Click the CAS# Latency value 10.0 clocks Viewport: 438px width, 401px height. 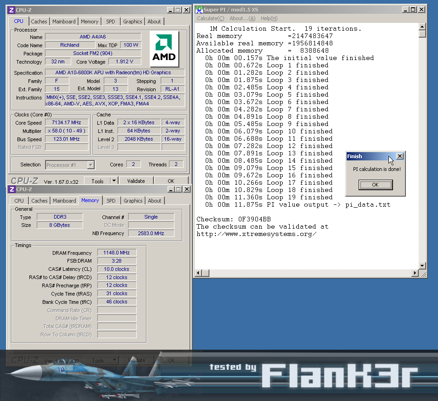tap(117, 269)
